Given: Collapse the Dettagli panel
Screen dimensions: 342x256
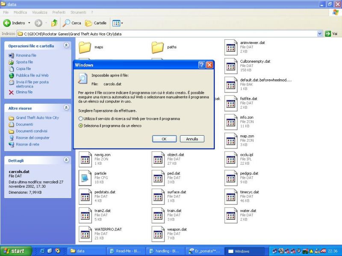Looking at the screenshot, I should (66, 160).
